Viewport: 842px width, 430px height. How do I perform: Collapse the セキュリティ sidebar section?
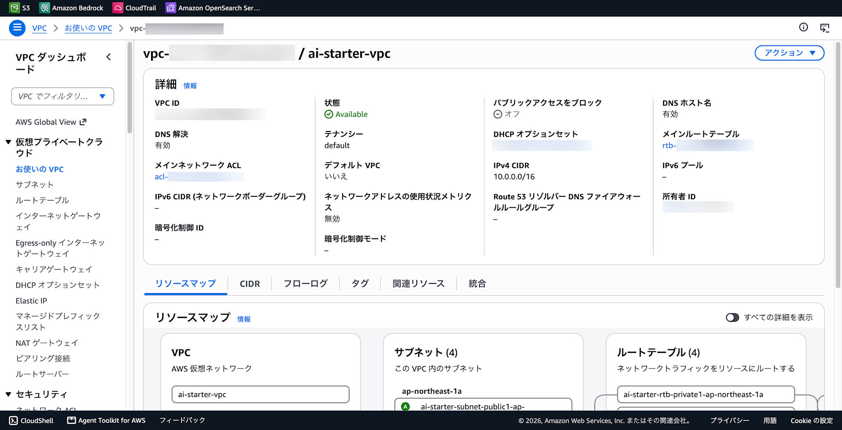8,394
